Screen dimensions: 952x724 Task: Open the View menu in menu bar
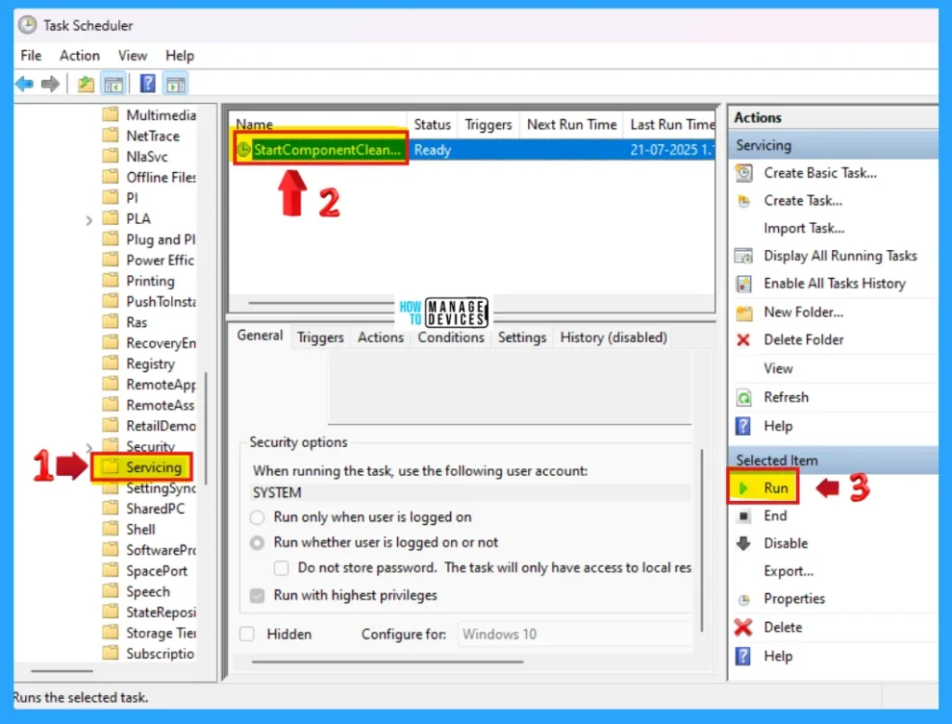click(x=132, y=56)
